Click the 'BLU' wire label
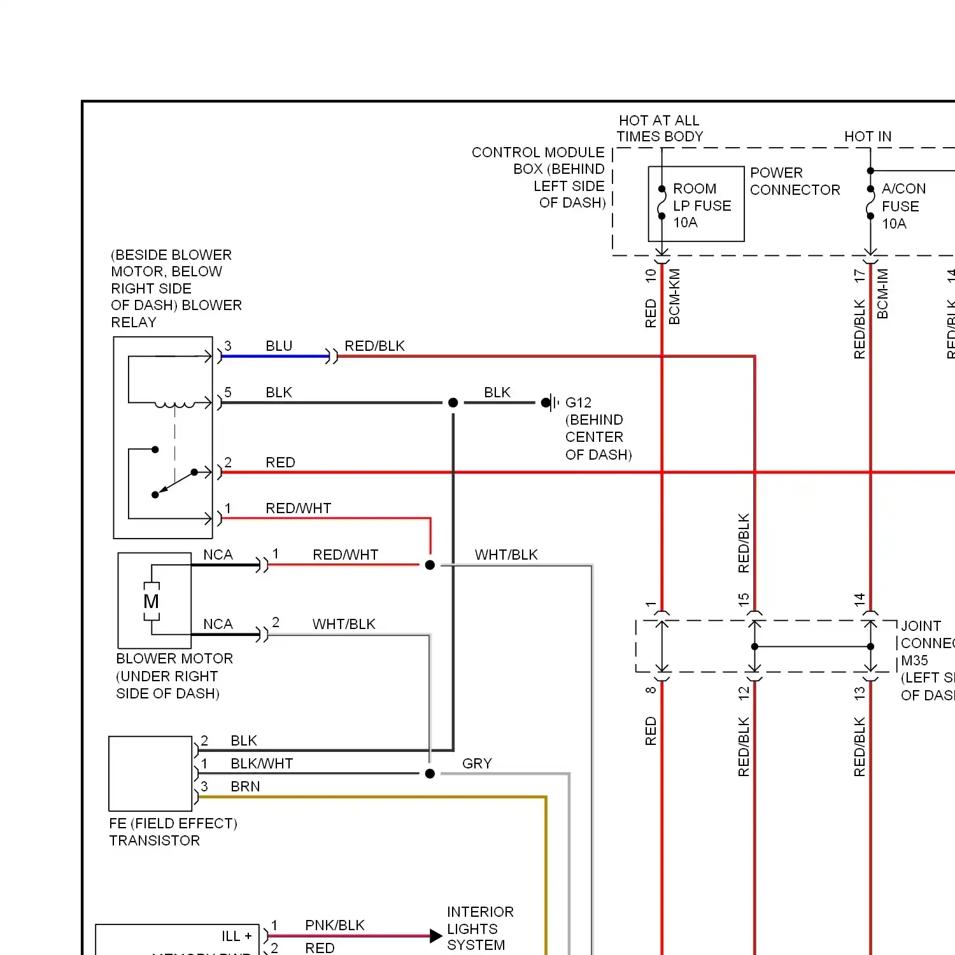Screen dimensions: 955x955 point(279,346)
